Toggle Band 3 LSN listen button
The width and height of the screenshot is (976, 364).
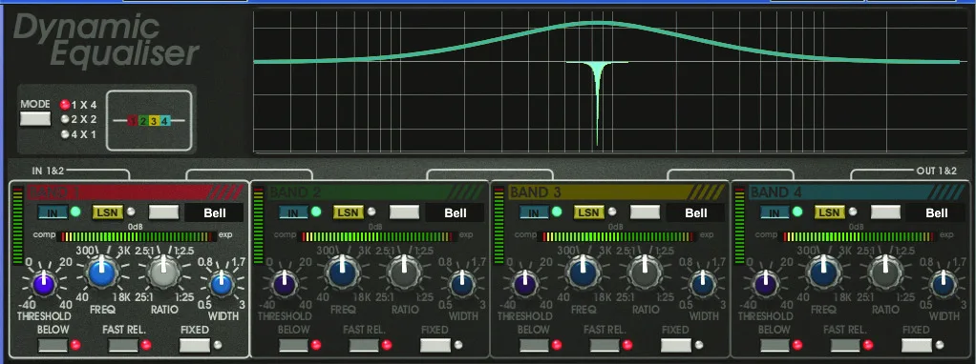(x=589, y=212)
